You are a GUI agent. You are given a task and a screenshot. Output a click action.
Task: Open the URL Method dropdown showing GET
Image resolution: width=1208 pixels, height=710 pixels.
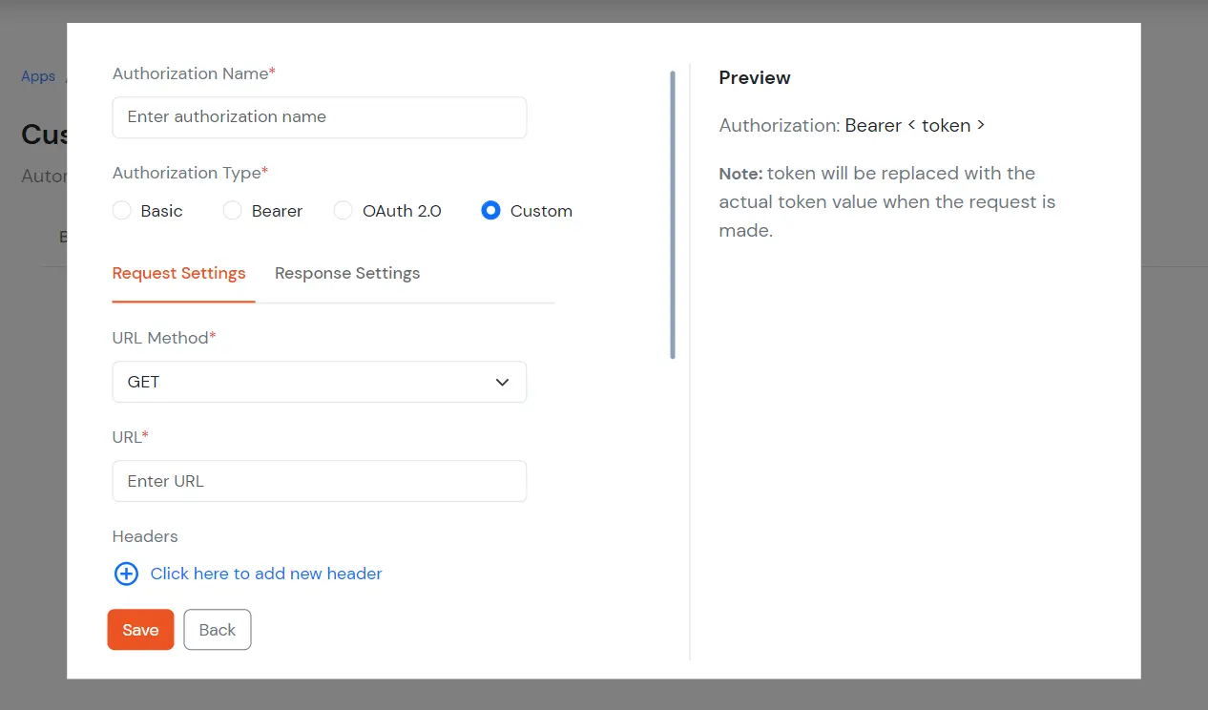point(319,382)
